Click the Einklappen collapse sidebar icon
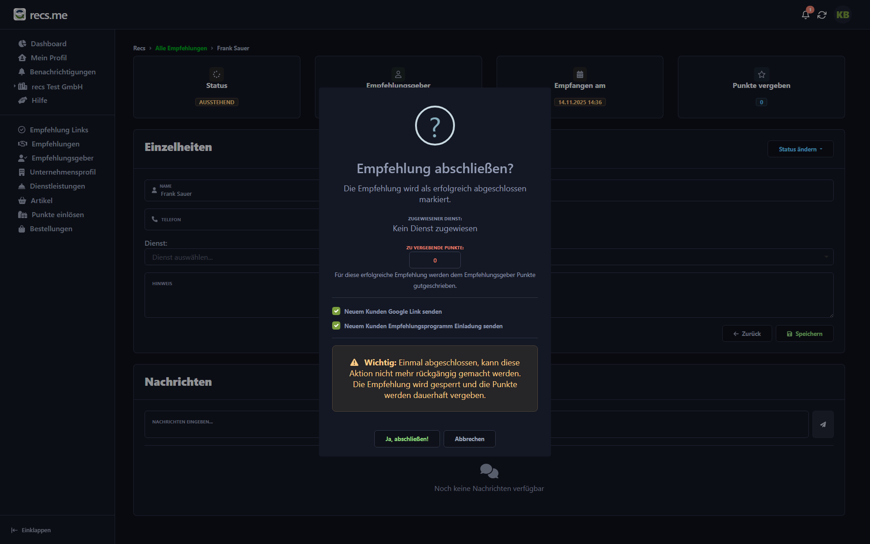 pyautogui.click(x=14, y=530)
